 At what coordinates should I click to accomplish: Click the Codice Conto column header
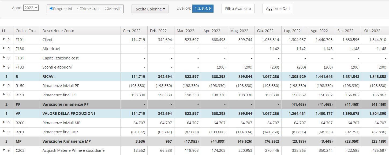coord(25,31)
